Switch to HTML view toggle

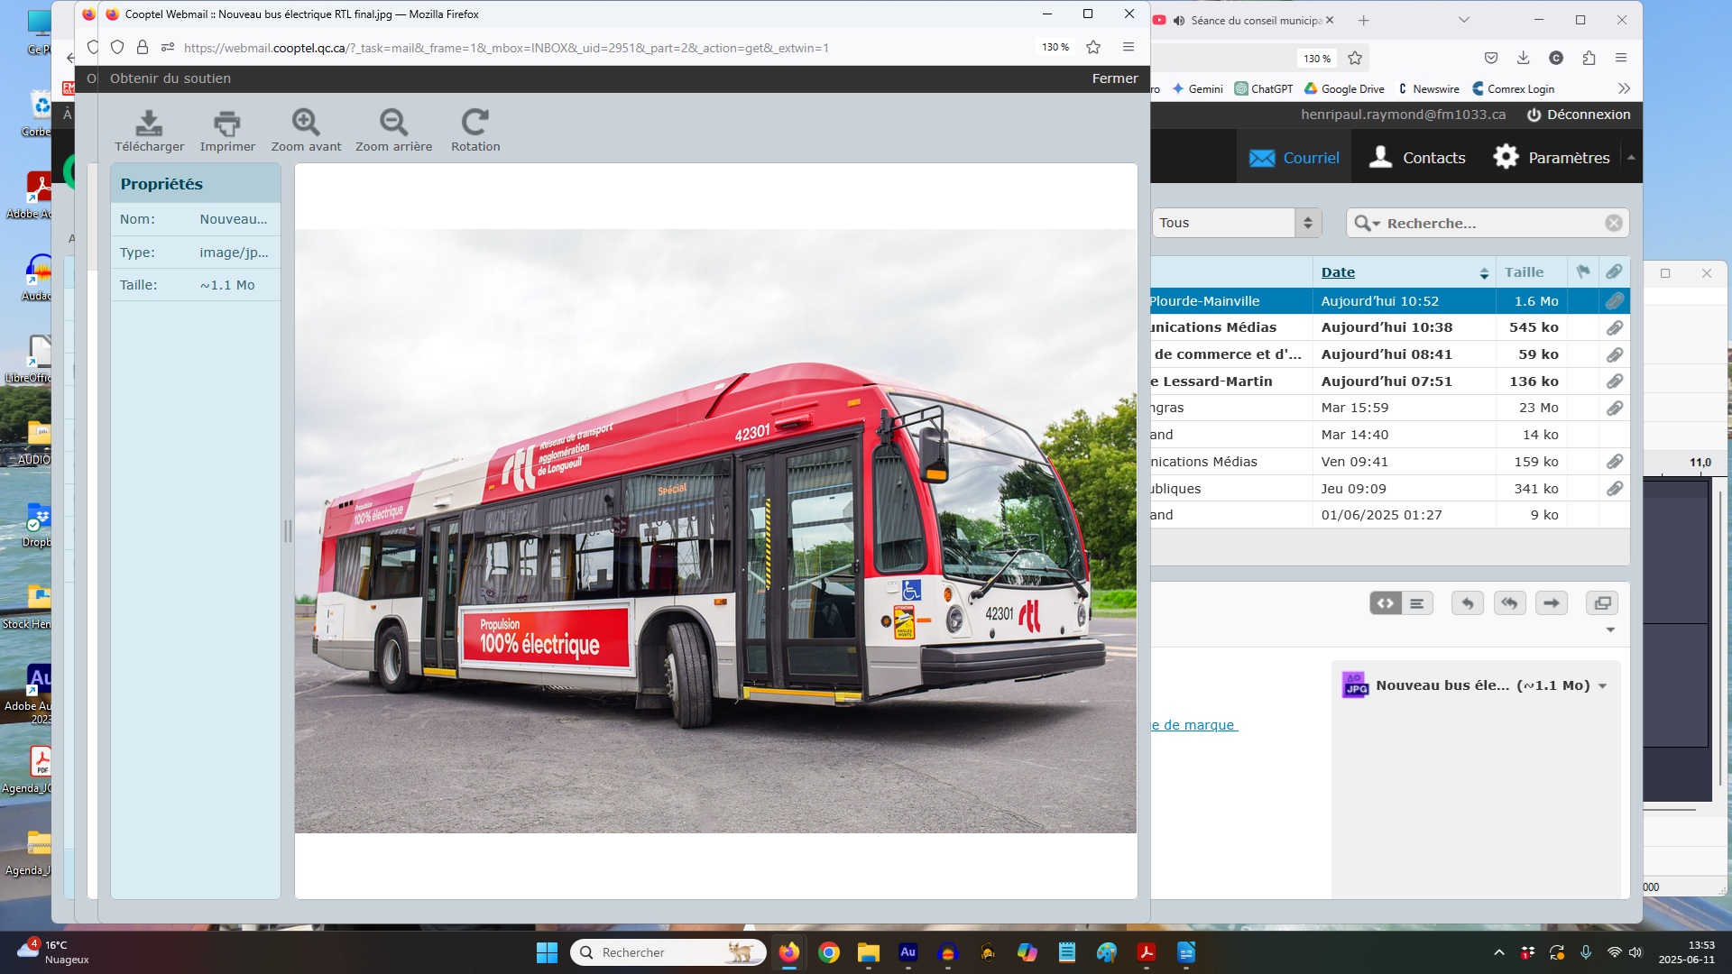pyautogui.click(x=1386, y=603)
